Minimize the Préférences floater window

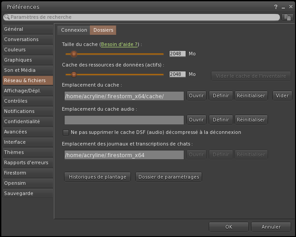283,7
